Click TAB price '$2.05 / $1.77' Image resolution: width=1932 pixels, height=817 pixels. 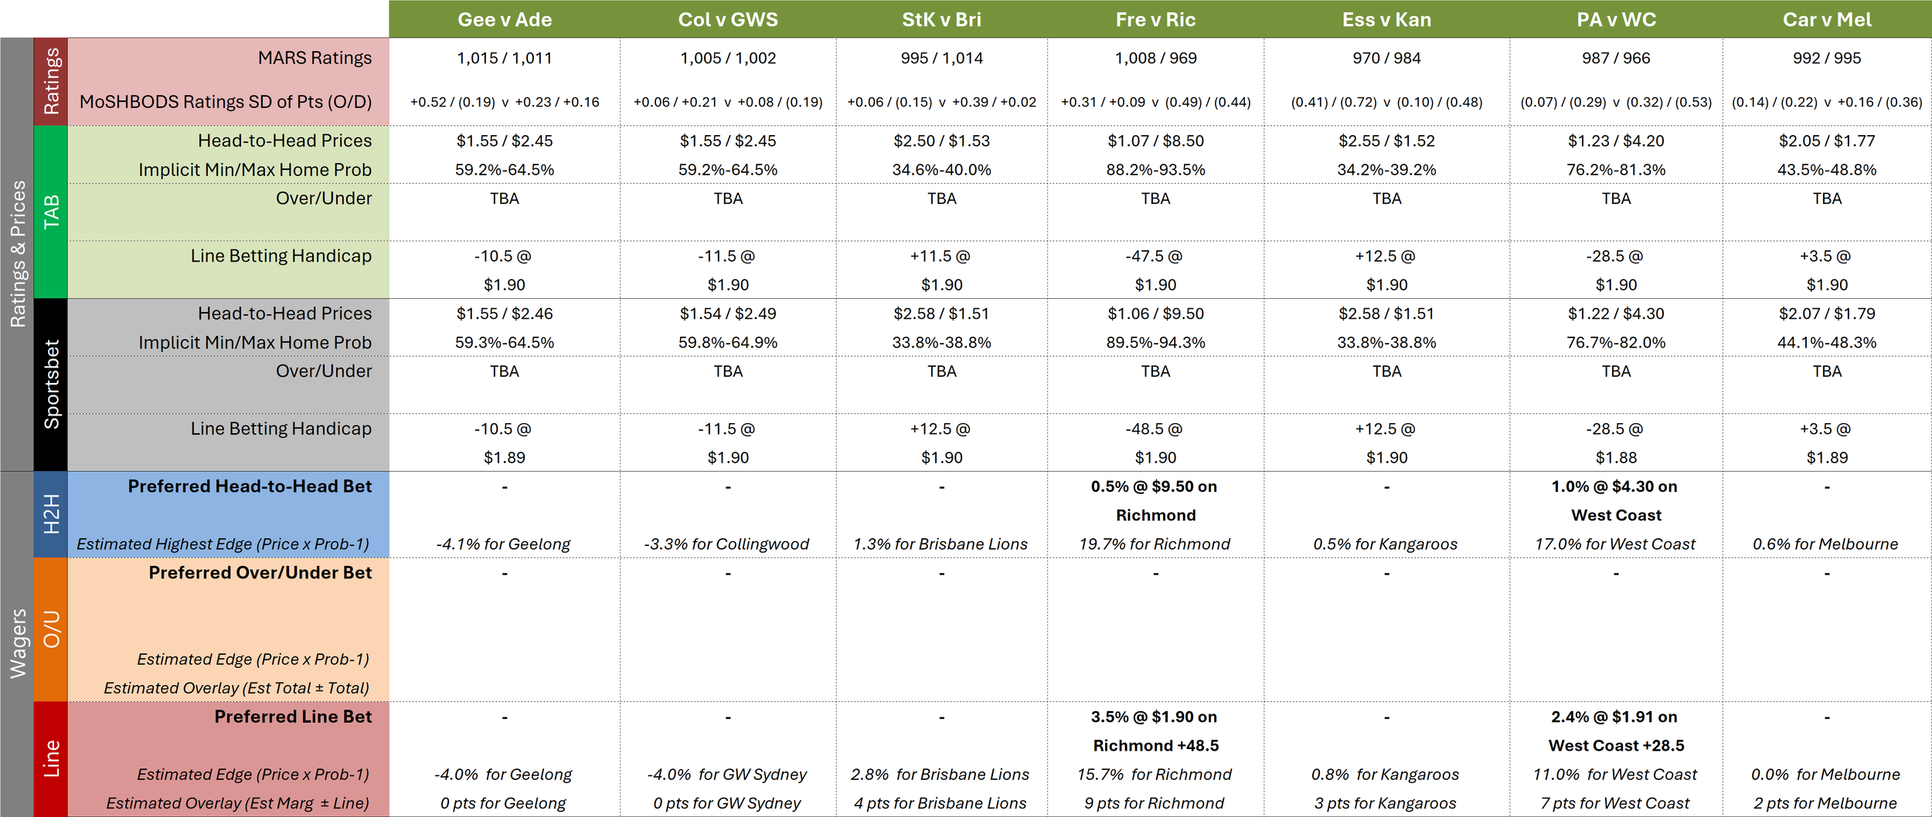point(1827,141)
